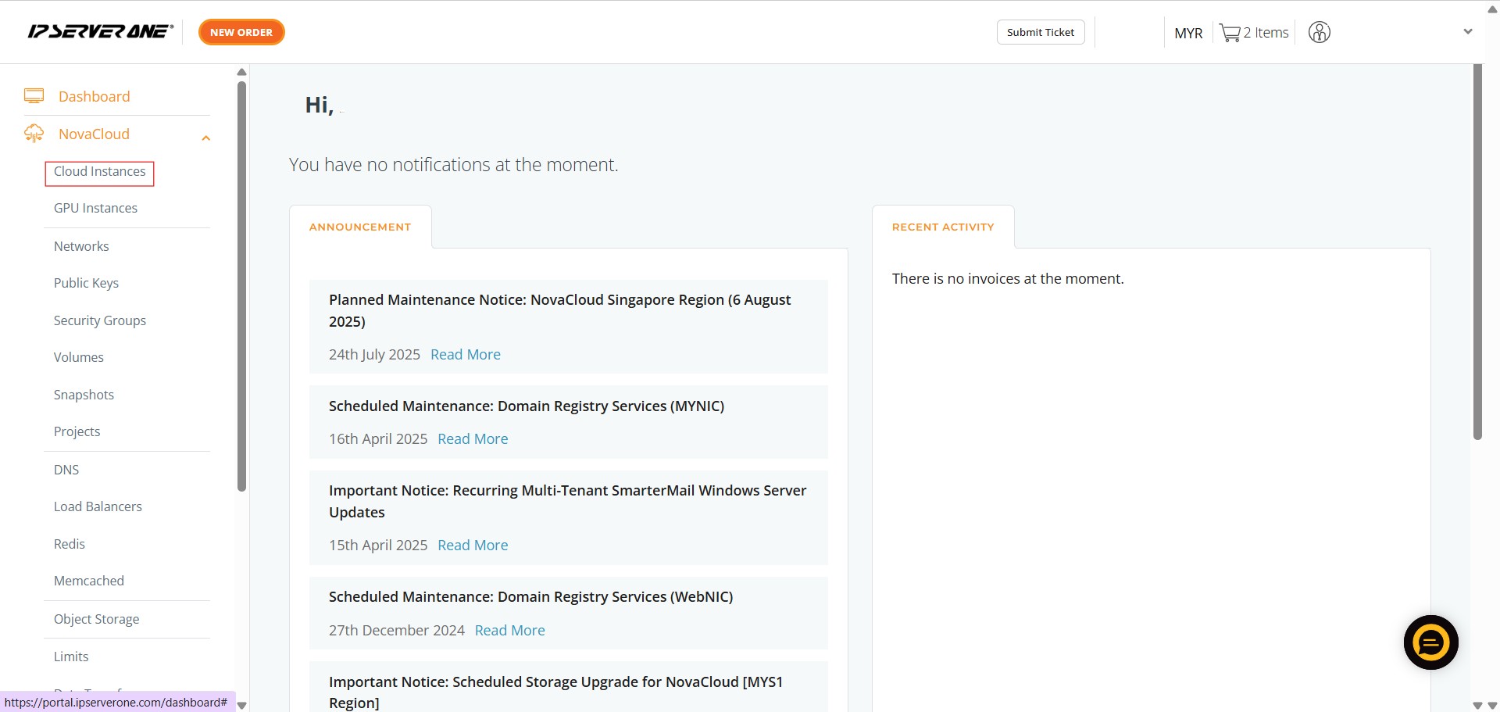Click the '15th April 2025' date text

click(x=378, y=545)
